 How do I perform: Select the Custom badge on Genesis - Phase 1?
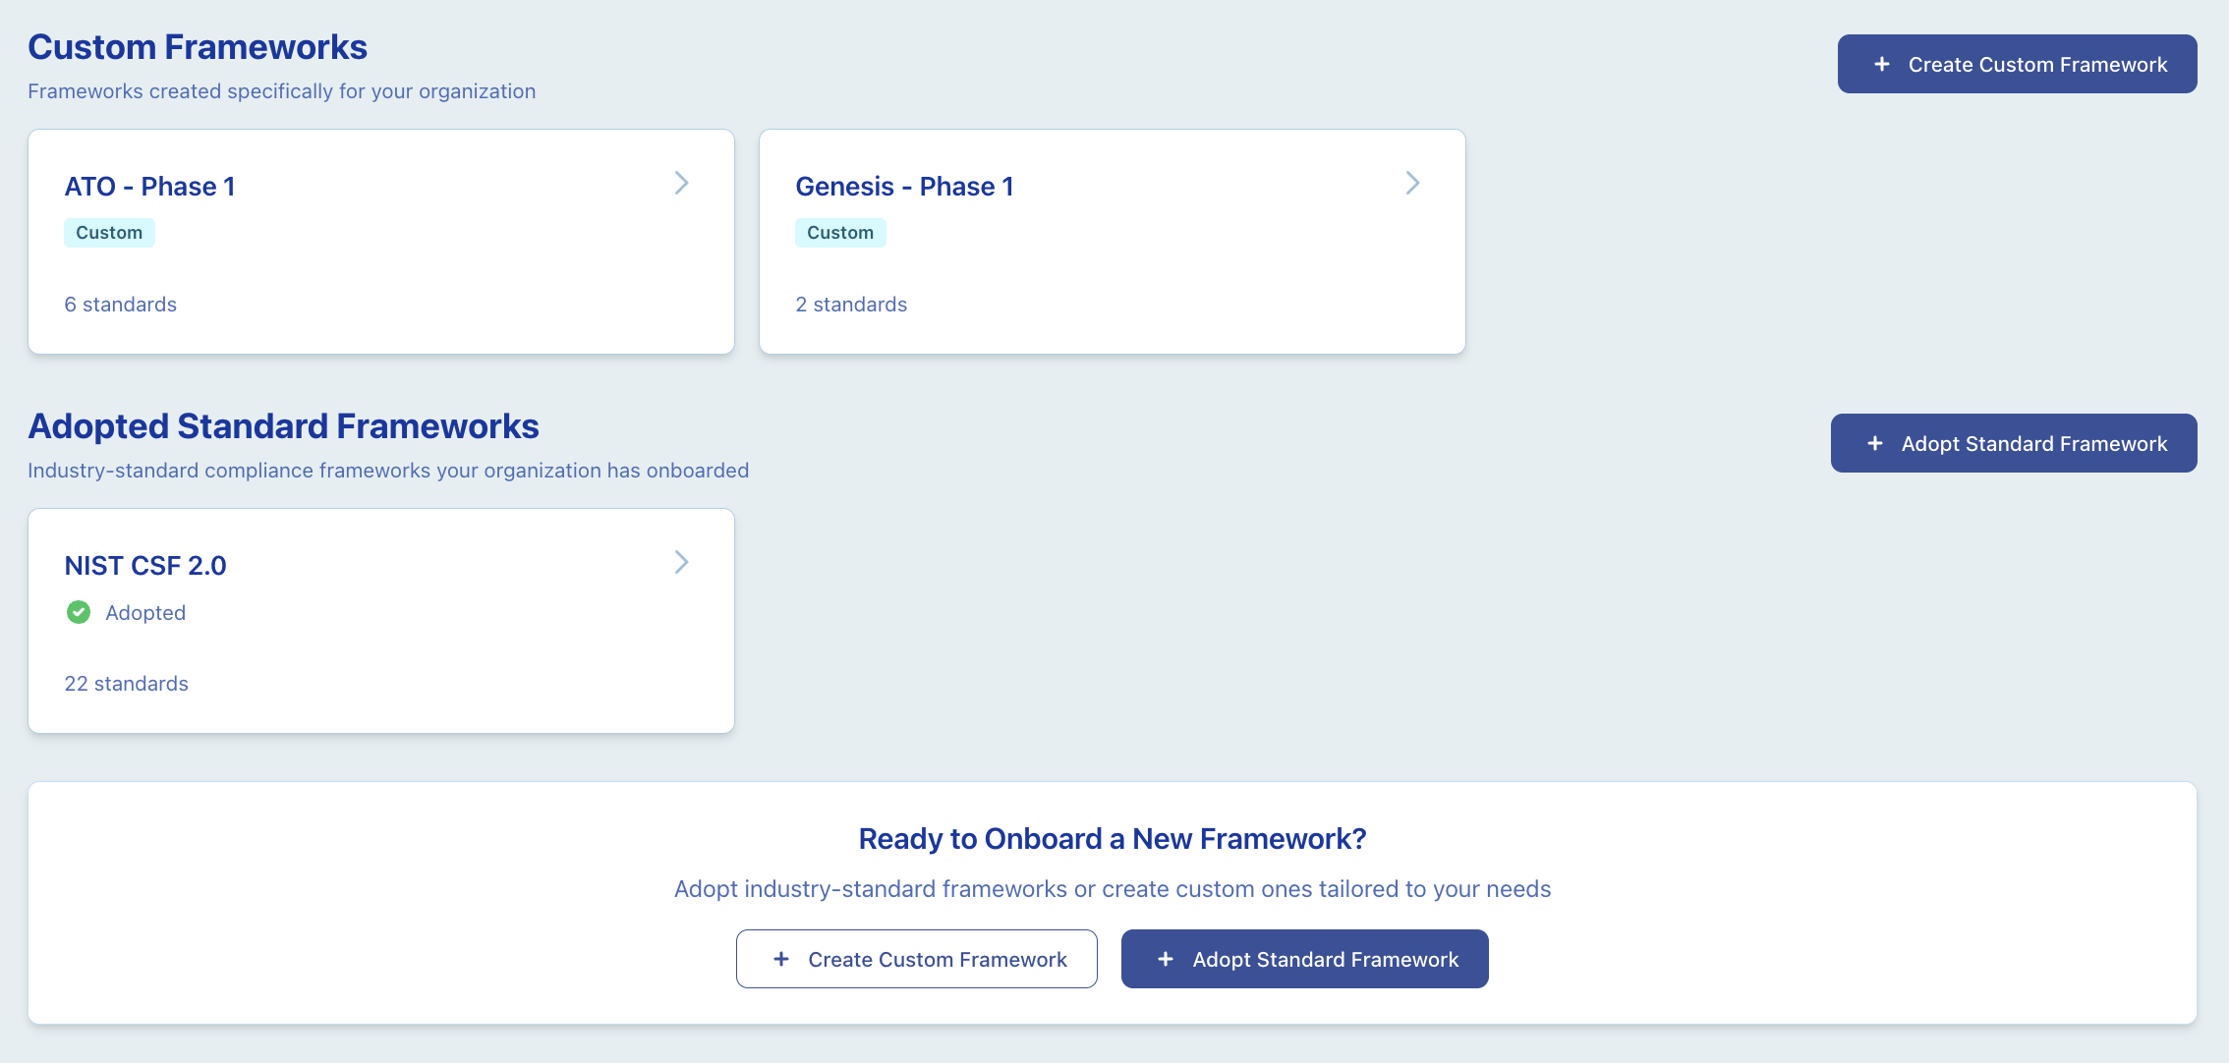(840, 233)
